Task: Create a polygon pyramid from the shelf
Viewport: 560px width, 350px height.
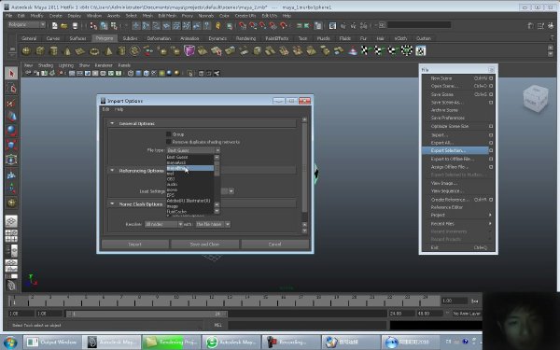Action: pyautogui.click(x=108, y=51)
